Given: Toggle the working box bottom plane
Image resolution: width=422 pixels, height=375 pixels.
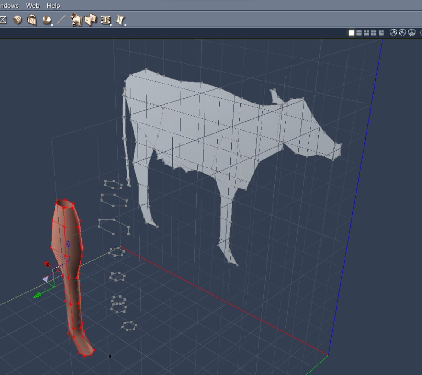Looking at the screenshot, I should point(412,32).
